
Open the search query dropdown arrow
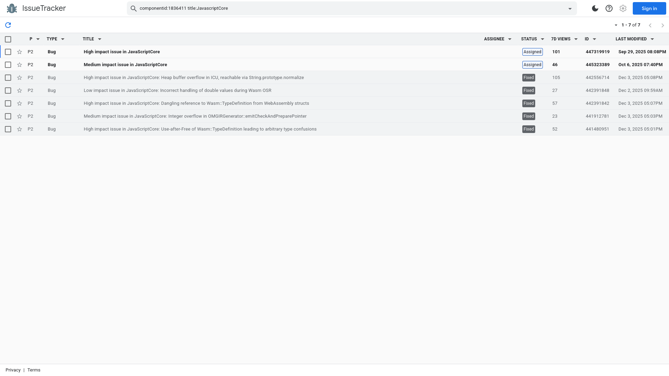tap(569, 8)
